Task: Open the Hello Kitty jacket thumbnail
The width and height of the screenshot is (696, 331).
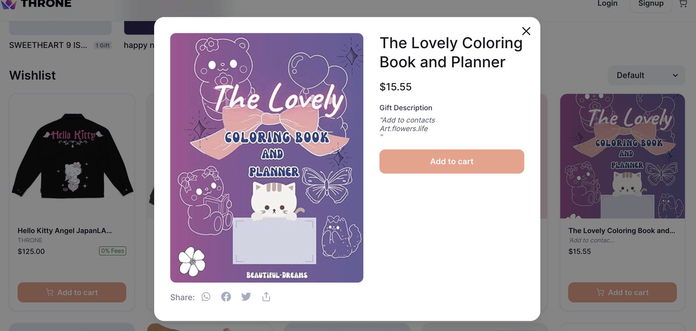Action: coord(72,156)
